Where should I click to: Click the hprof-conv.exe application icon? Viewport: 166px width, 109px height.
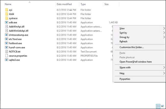click(x=7, y=47)
